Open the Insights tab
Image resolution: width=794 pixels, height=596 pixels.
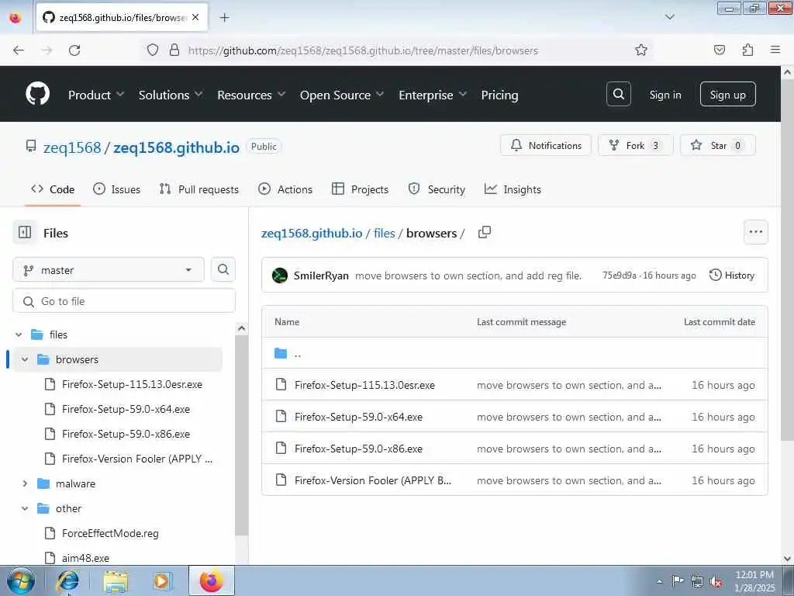click(513, 189)
